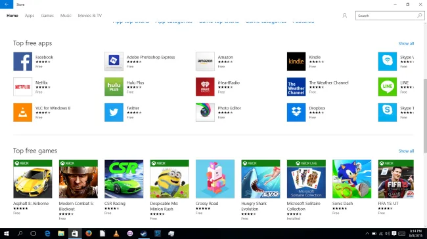Open Crossy Road game tile

point(215,179)
